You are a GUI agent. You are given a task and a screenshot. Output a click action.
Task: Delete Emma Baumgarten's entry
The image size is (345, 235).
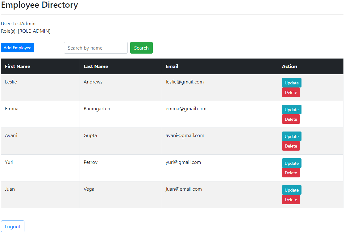pyautogui.click(x=291, y=119)
